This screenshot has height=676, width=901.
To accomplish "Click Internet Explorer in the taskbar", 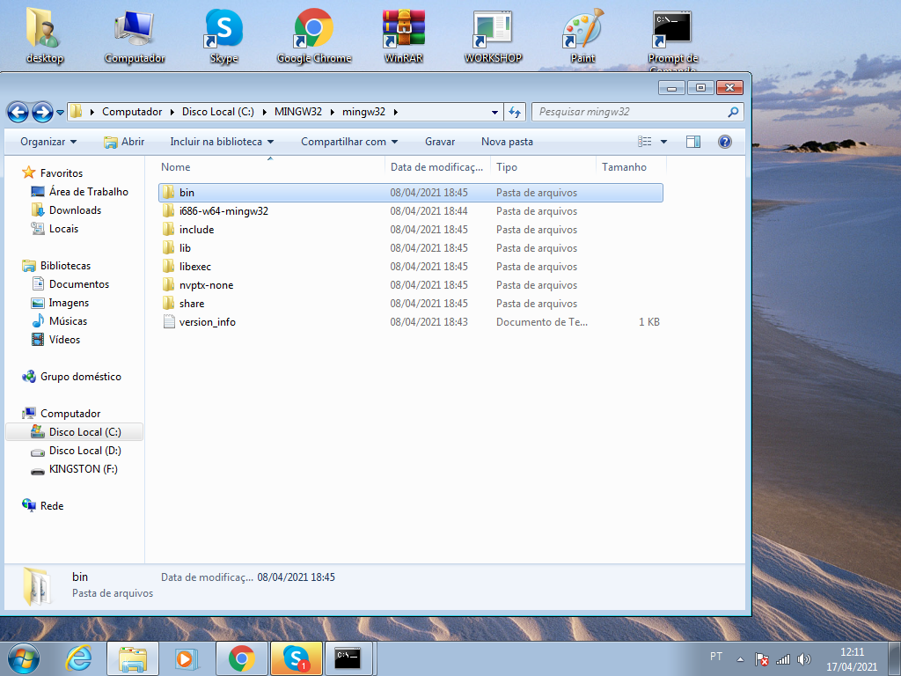I will click(78, 658).
